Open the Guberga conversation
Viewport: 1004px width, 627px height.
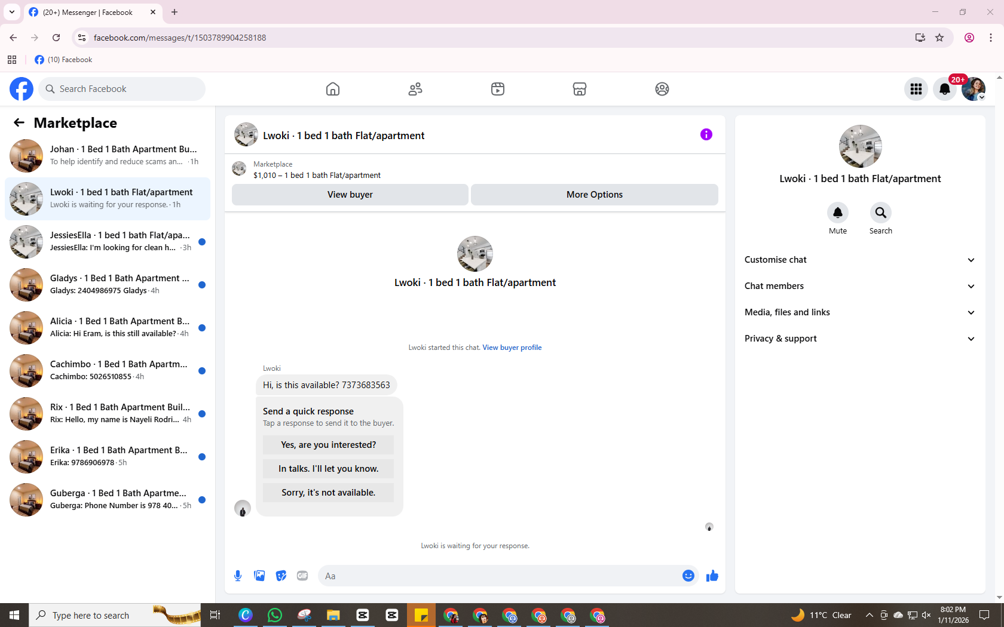[x=108, y=500]
